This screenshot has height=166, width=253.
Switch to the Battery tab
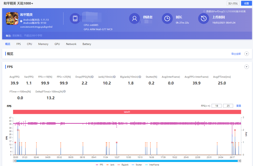[87, 44]
